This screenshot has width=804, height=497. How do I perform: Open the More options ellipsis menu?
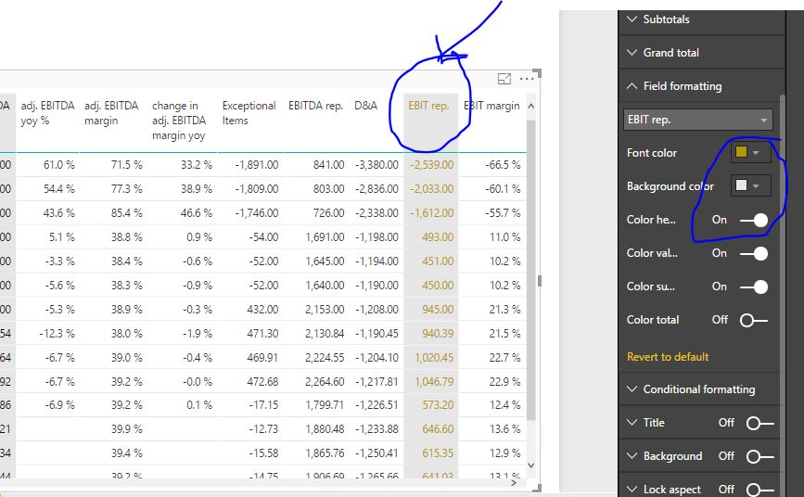click(x=527, y=79)
